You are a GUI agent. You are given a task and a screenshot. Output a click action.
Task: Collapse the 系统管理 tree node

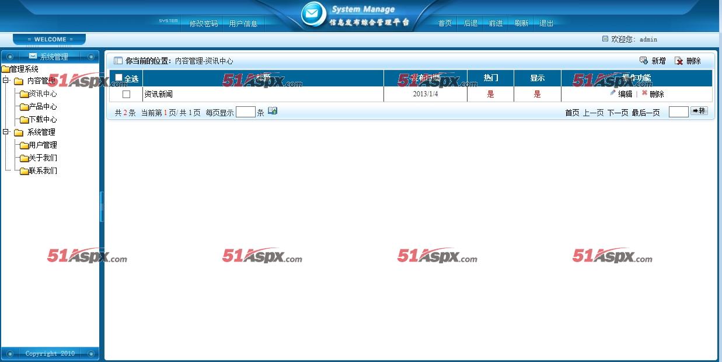(6, 132)
